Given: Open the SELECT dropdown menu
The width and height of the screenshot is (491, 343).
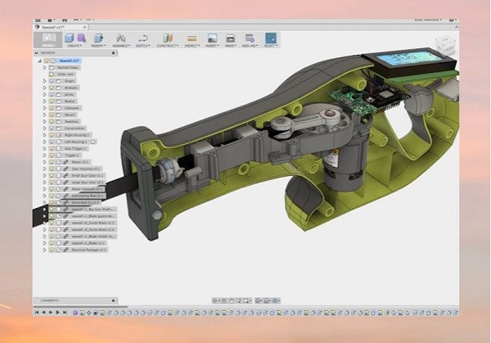Looking at the screenshot, I should click(271, 46).
